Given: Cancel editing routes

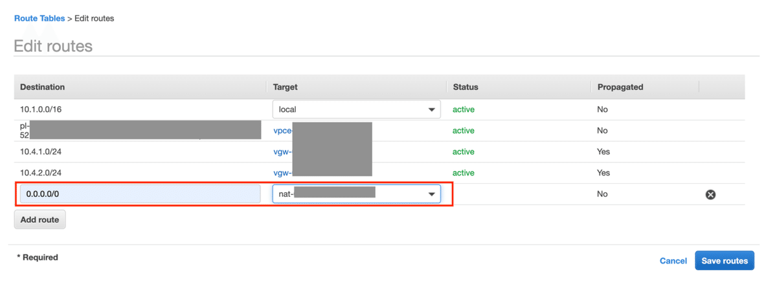Looking at the screenshot, I should 673,261.
